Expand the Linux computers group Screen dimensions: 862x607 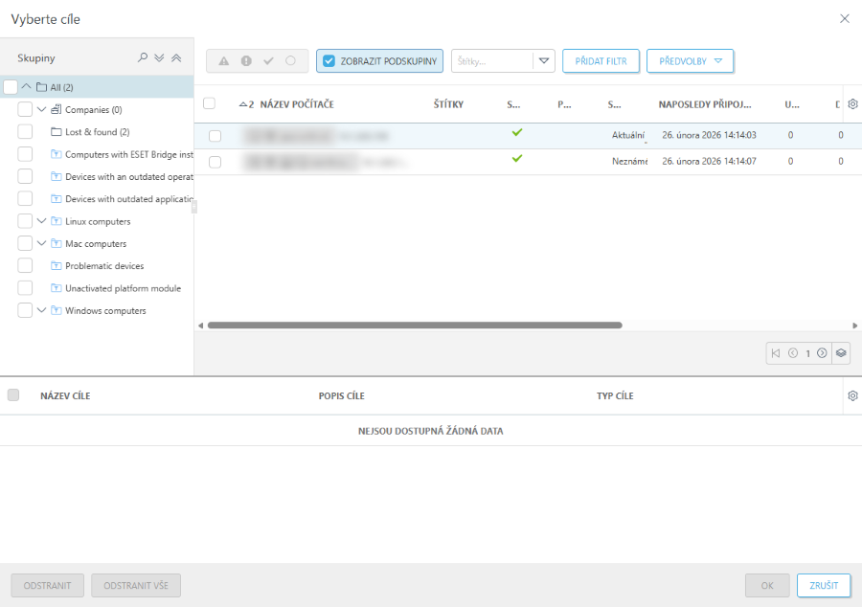pyautogui.click(x=41, y=221)
